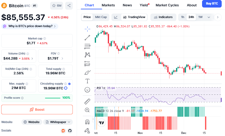Open the text annotation tool
Viewport: 225px width, 136px height.
[x=88, y=81]
